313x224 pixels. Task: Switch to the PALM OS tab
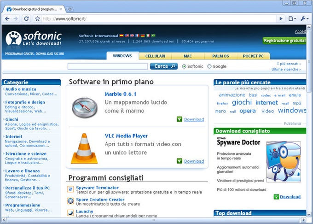tap(220, 56)
